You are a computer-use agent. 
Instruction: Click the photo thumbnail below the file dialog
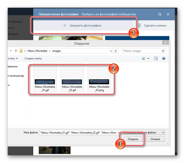pyautogui.click(x=54, y=150)
